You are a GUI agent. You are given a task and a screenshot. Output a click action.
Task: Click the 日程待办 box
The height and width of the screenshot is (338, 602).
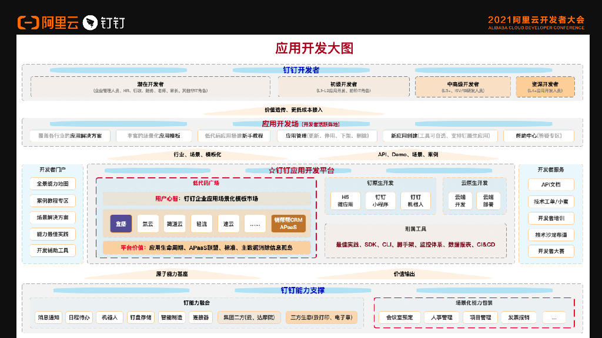[79, 317]
